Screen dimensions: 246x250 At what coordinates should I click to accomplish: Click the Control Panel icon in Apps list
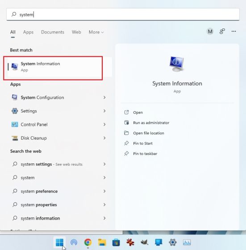pyautogui.click(x=15, y=125)
